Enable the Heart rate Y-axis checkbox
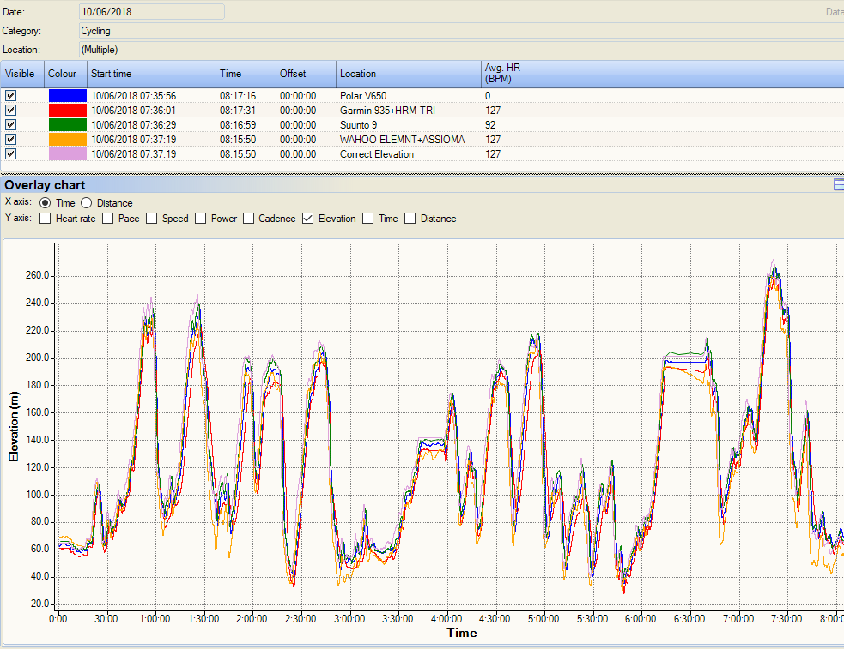Screen dimensions: 844x649 click(x=45, y=219)
